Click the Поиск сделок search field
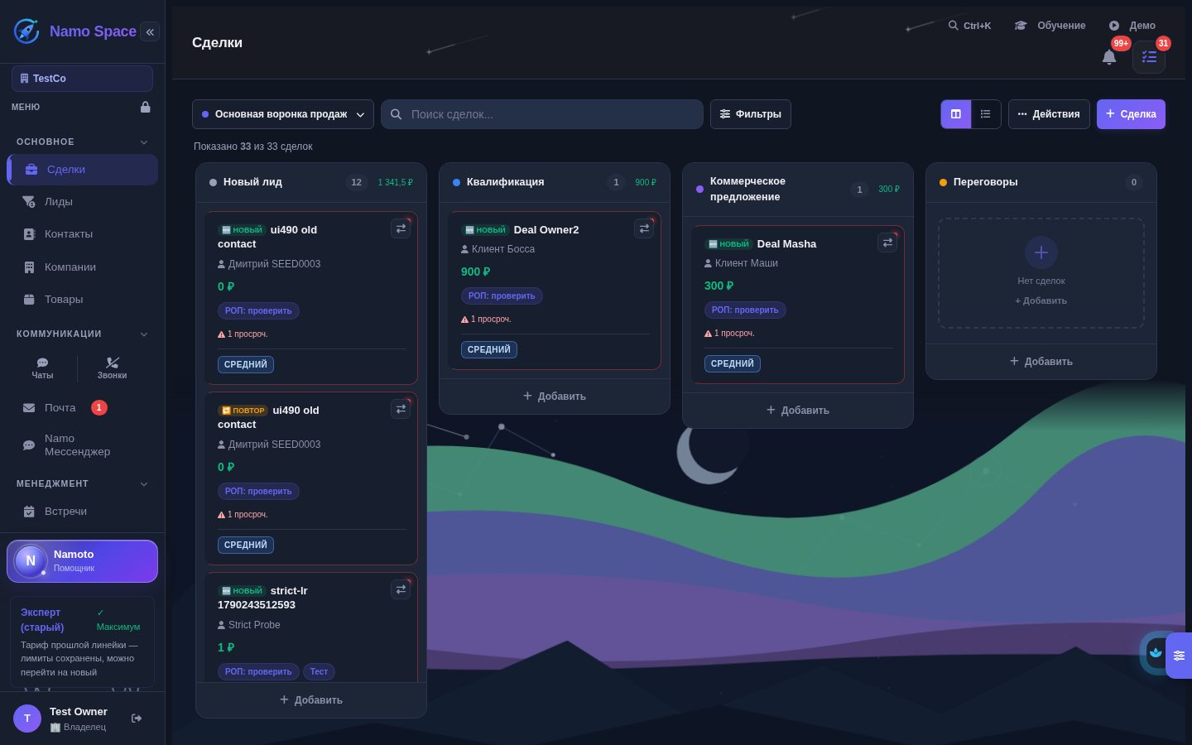1192x745 pixels. coord(542,114)
